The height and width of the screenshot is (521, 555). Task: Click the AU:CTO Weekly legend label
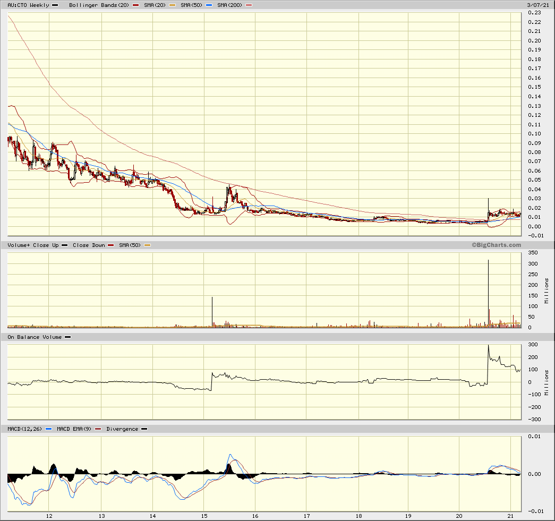point(28,5)
